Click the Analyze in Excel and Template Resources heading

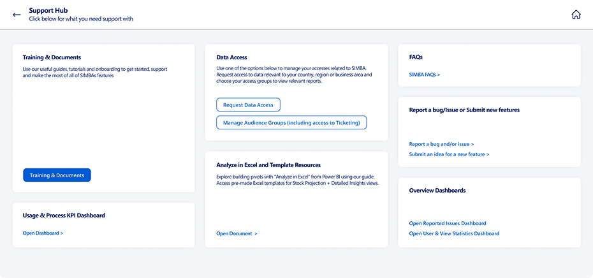click(x=268, y=165)
